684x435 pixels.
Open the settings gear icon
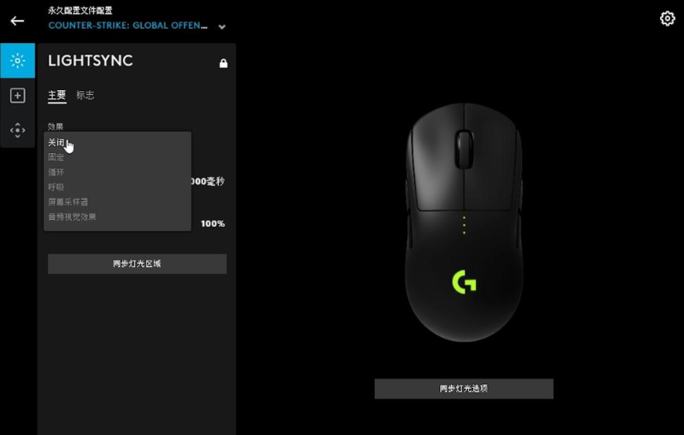point(667,18)
